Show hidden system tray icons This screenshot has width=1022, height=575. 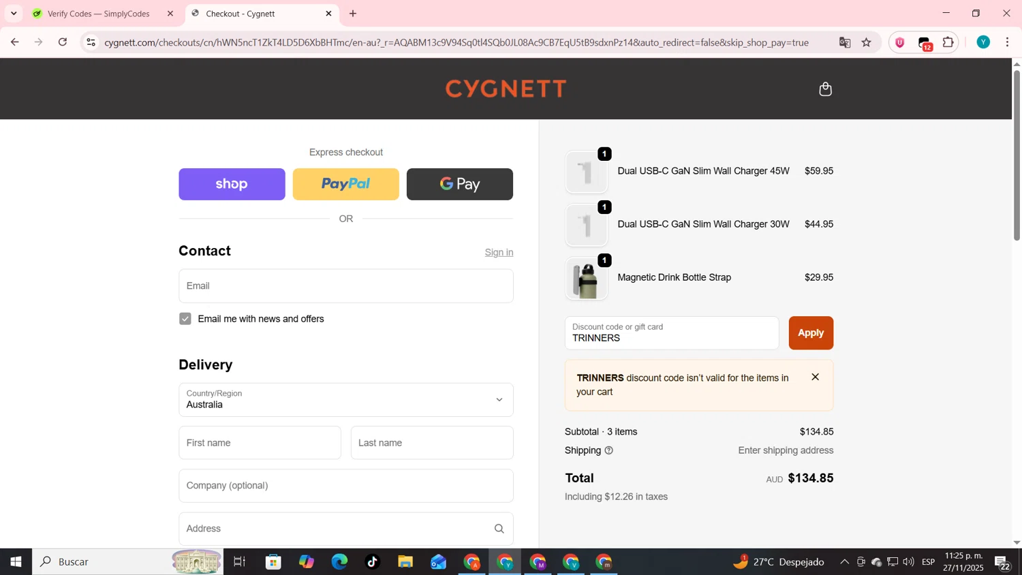tap(844, 562)
